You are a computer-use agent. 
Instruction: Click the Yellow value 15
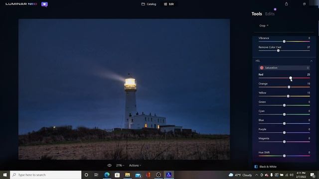309,93
